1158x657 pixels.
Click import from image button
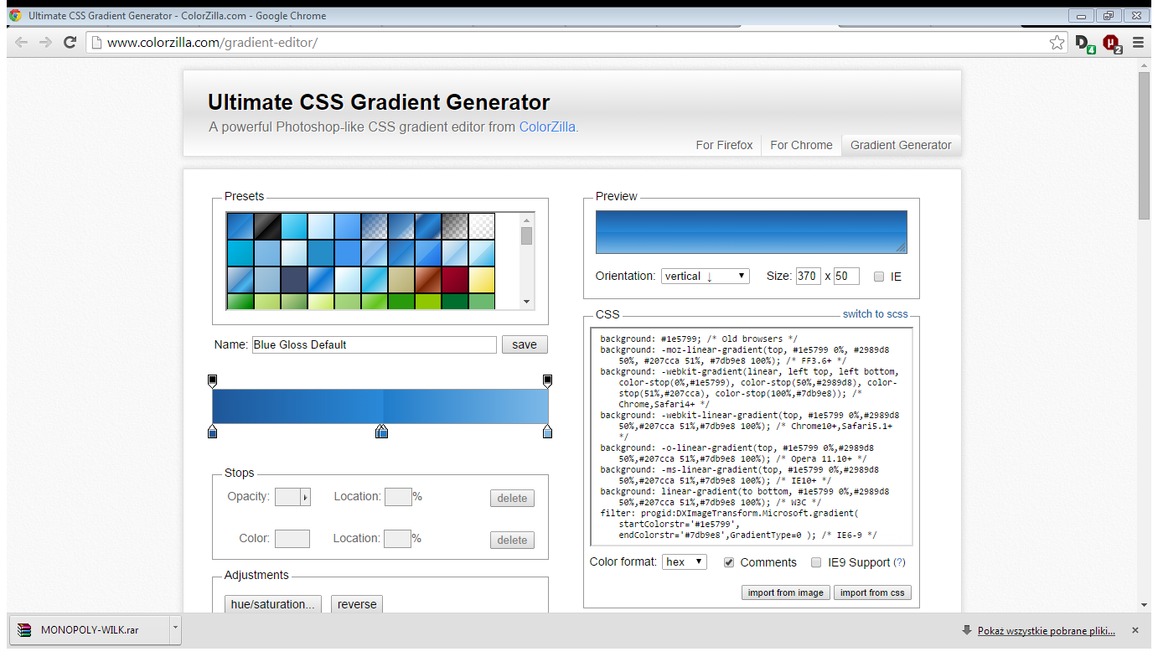click(785, 592)
